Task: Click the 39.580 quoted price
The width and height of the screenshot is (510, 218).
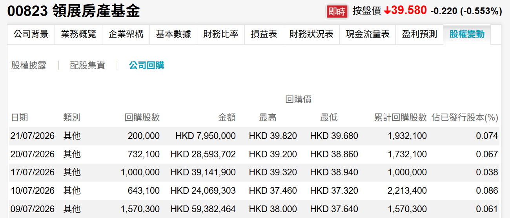Action: pos(409,11)
